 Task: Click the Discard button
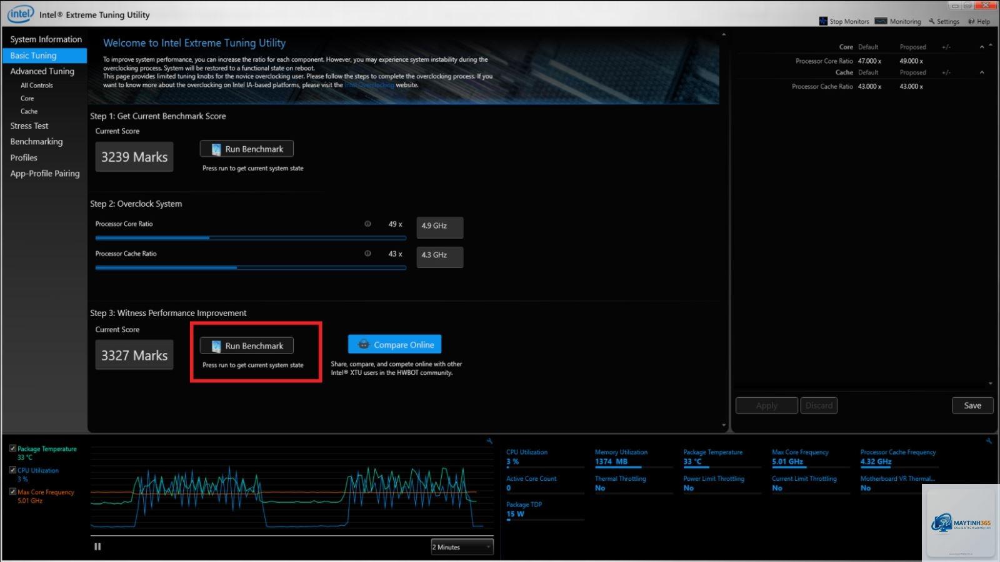coord(819,405)
